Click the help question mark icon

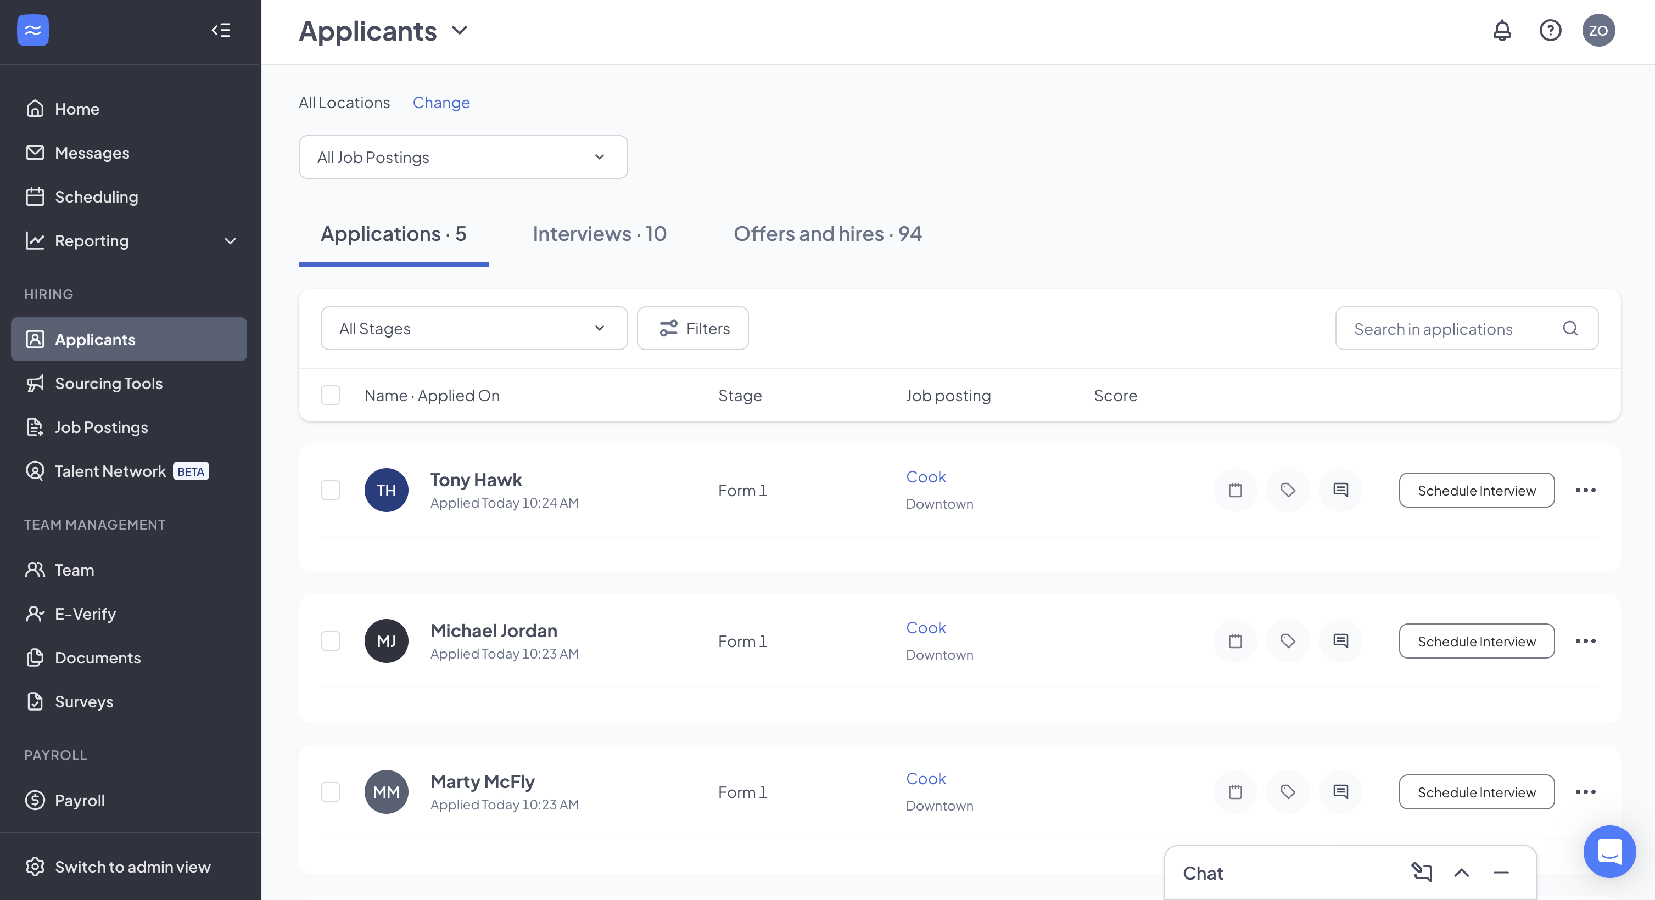click(1550, 30)
